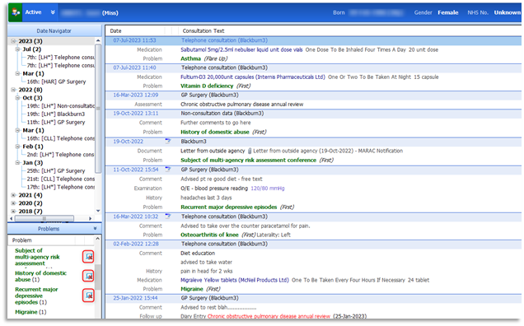
Task: Open Subject of multi-agency risk assessment conference problem
Action: pos(248,161)
